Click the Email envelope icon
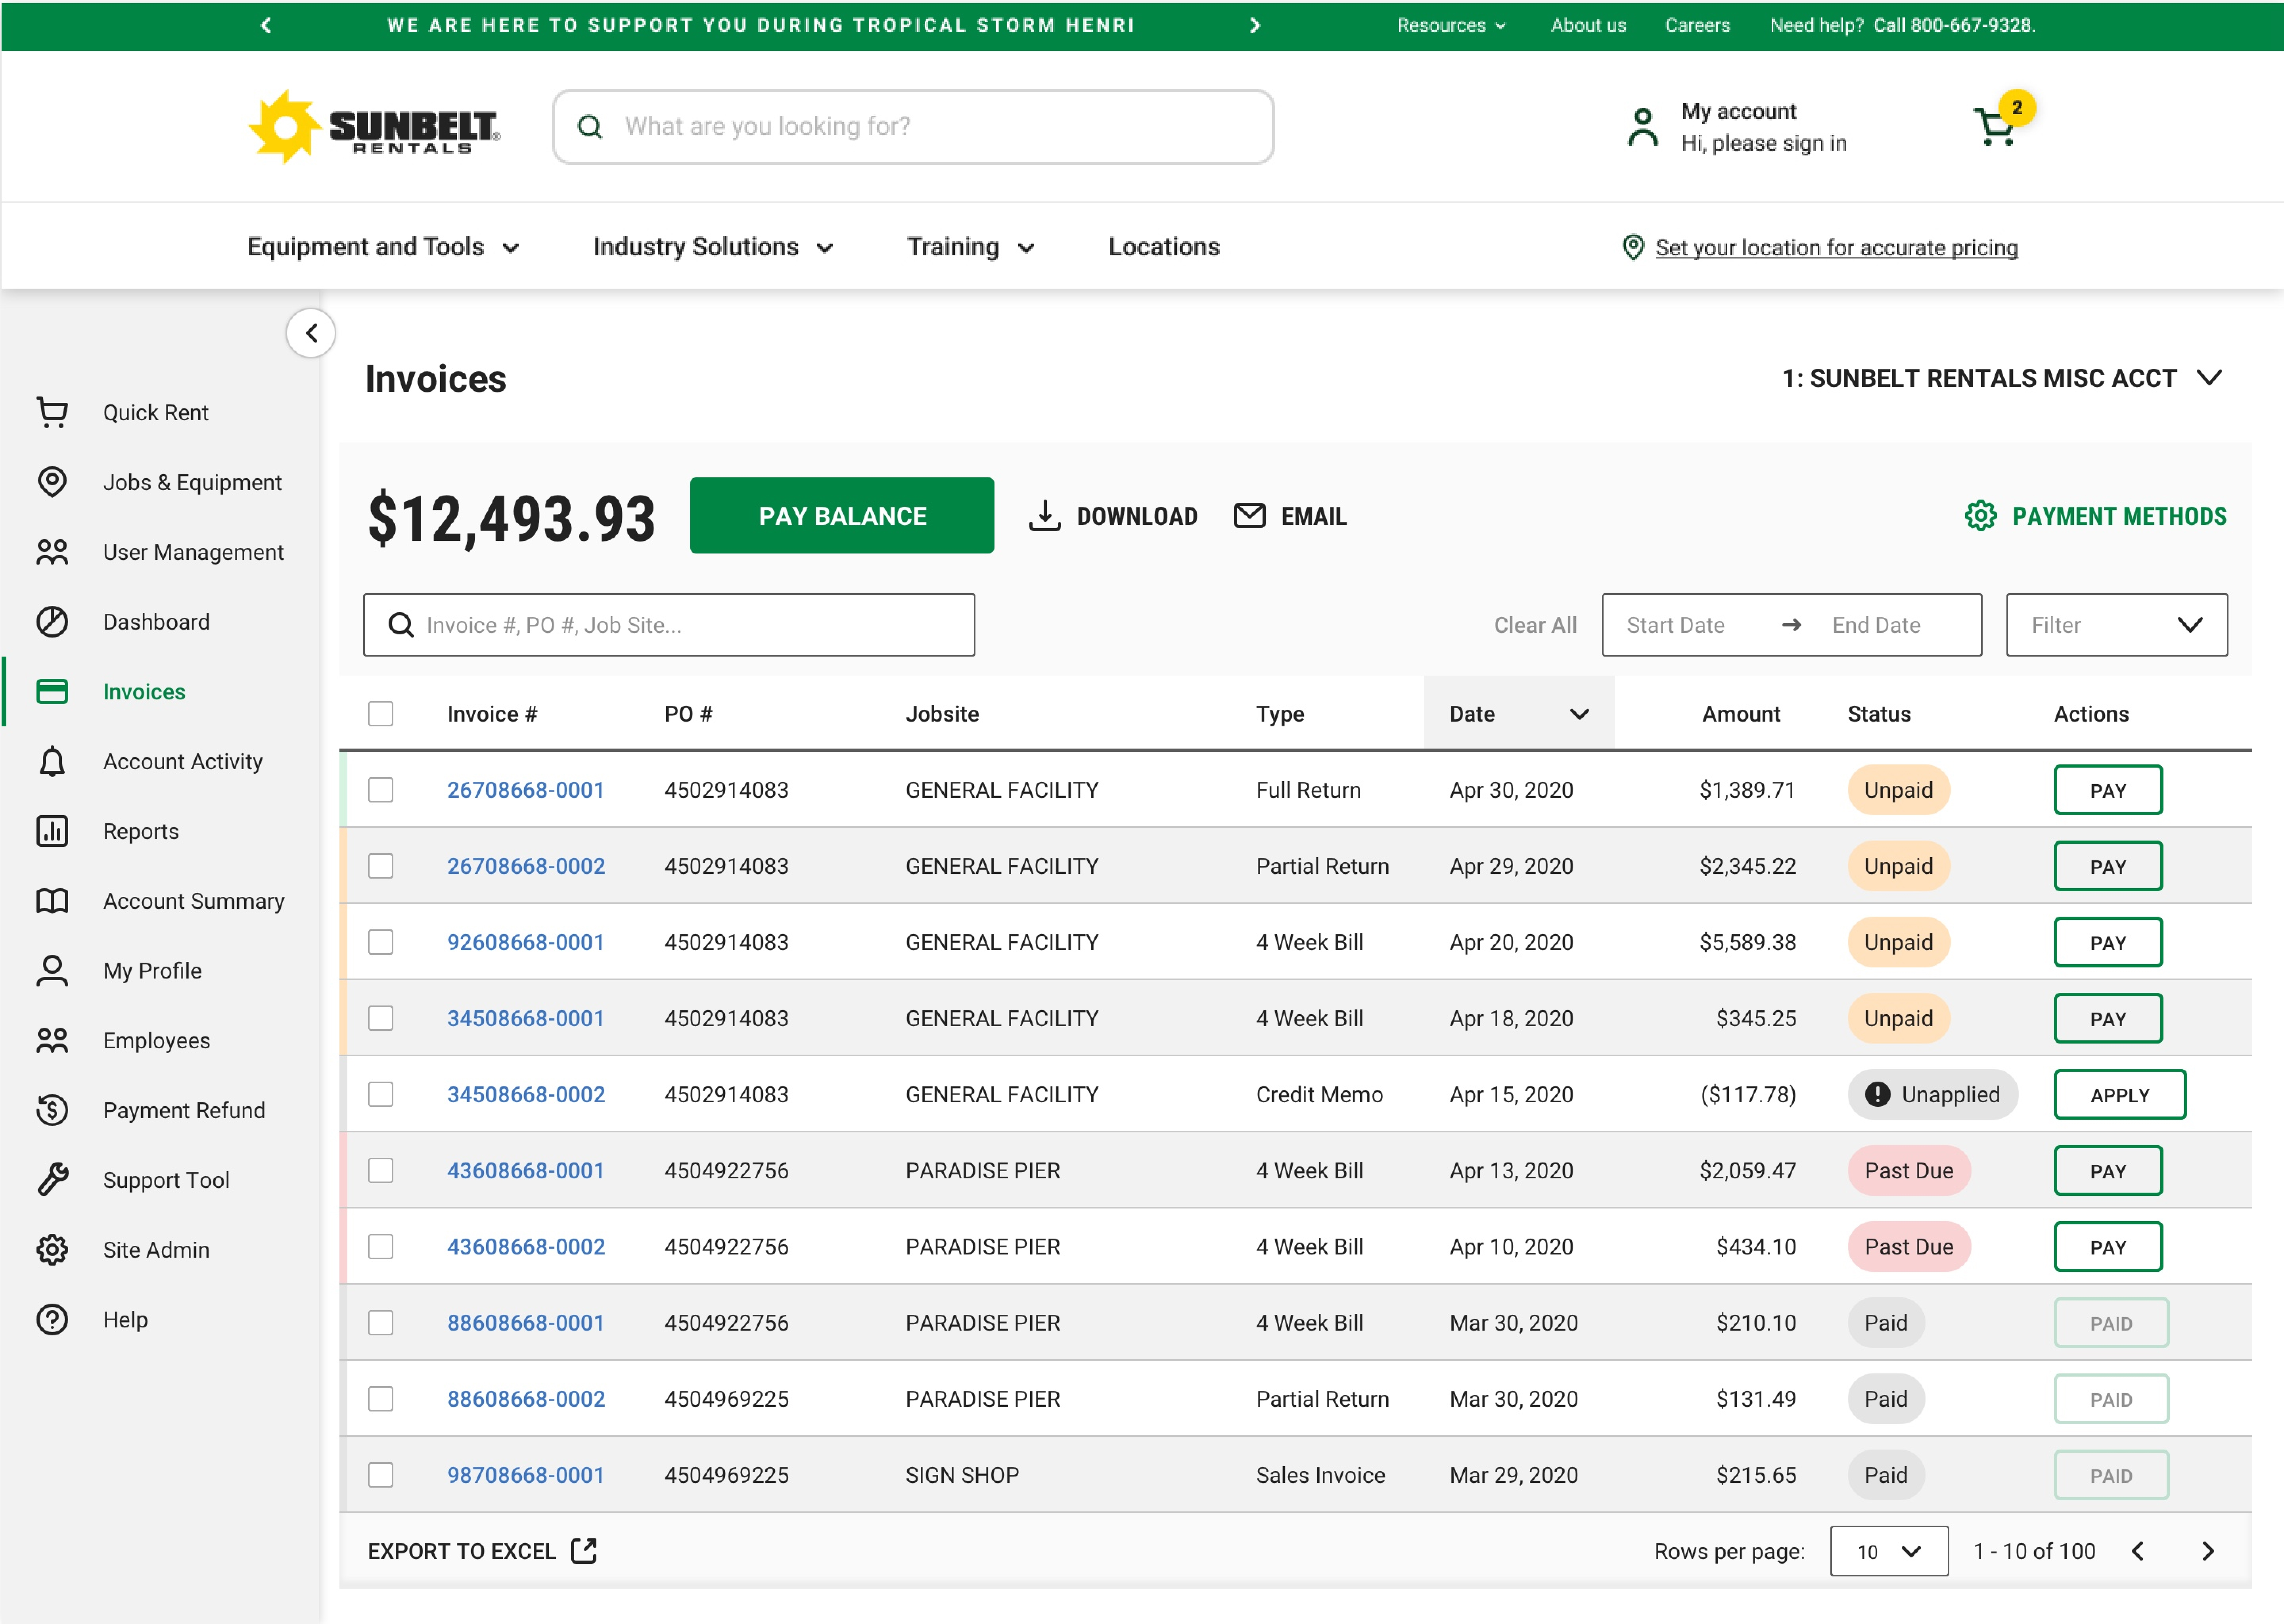 coord(1249,516)
